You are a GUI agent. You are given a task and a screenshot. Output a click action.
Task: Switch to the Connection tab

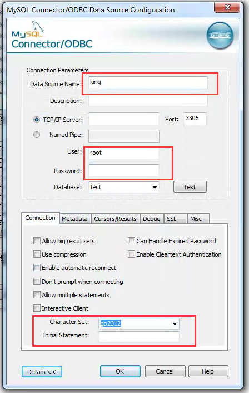(40, 218)
